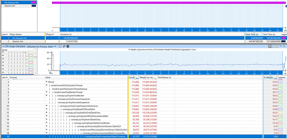
Task: Click the Start Time (s) column header
Action: click(254, 34)
